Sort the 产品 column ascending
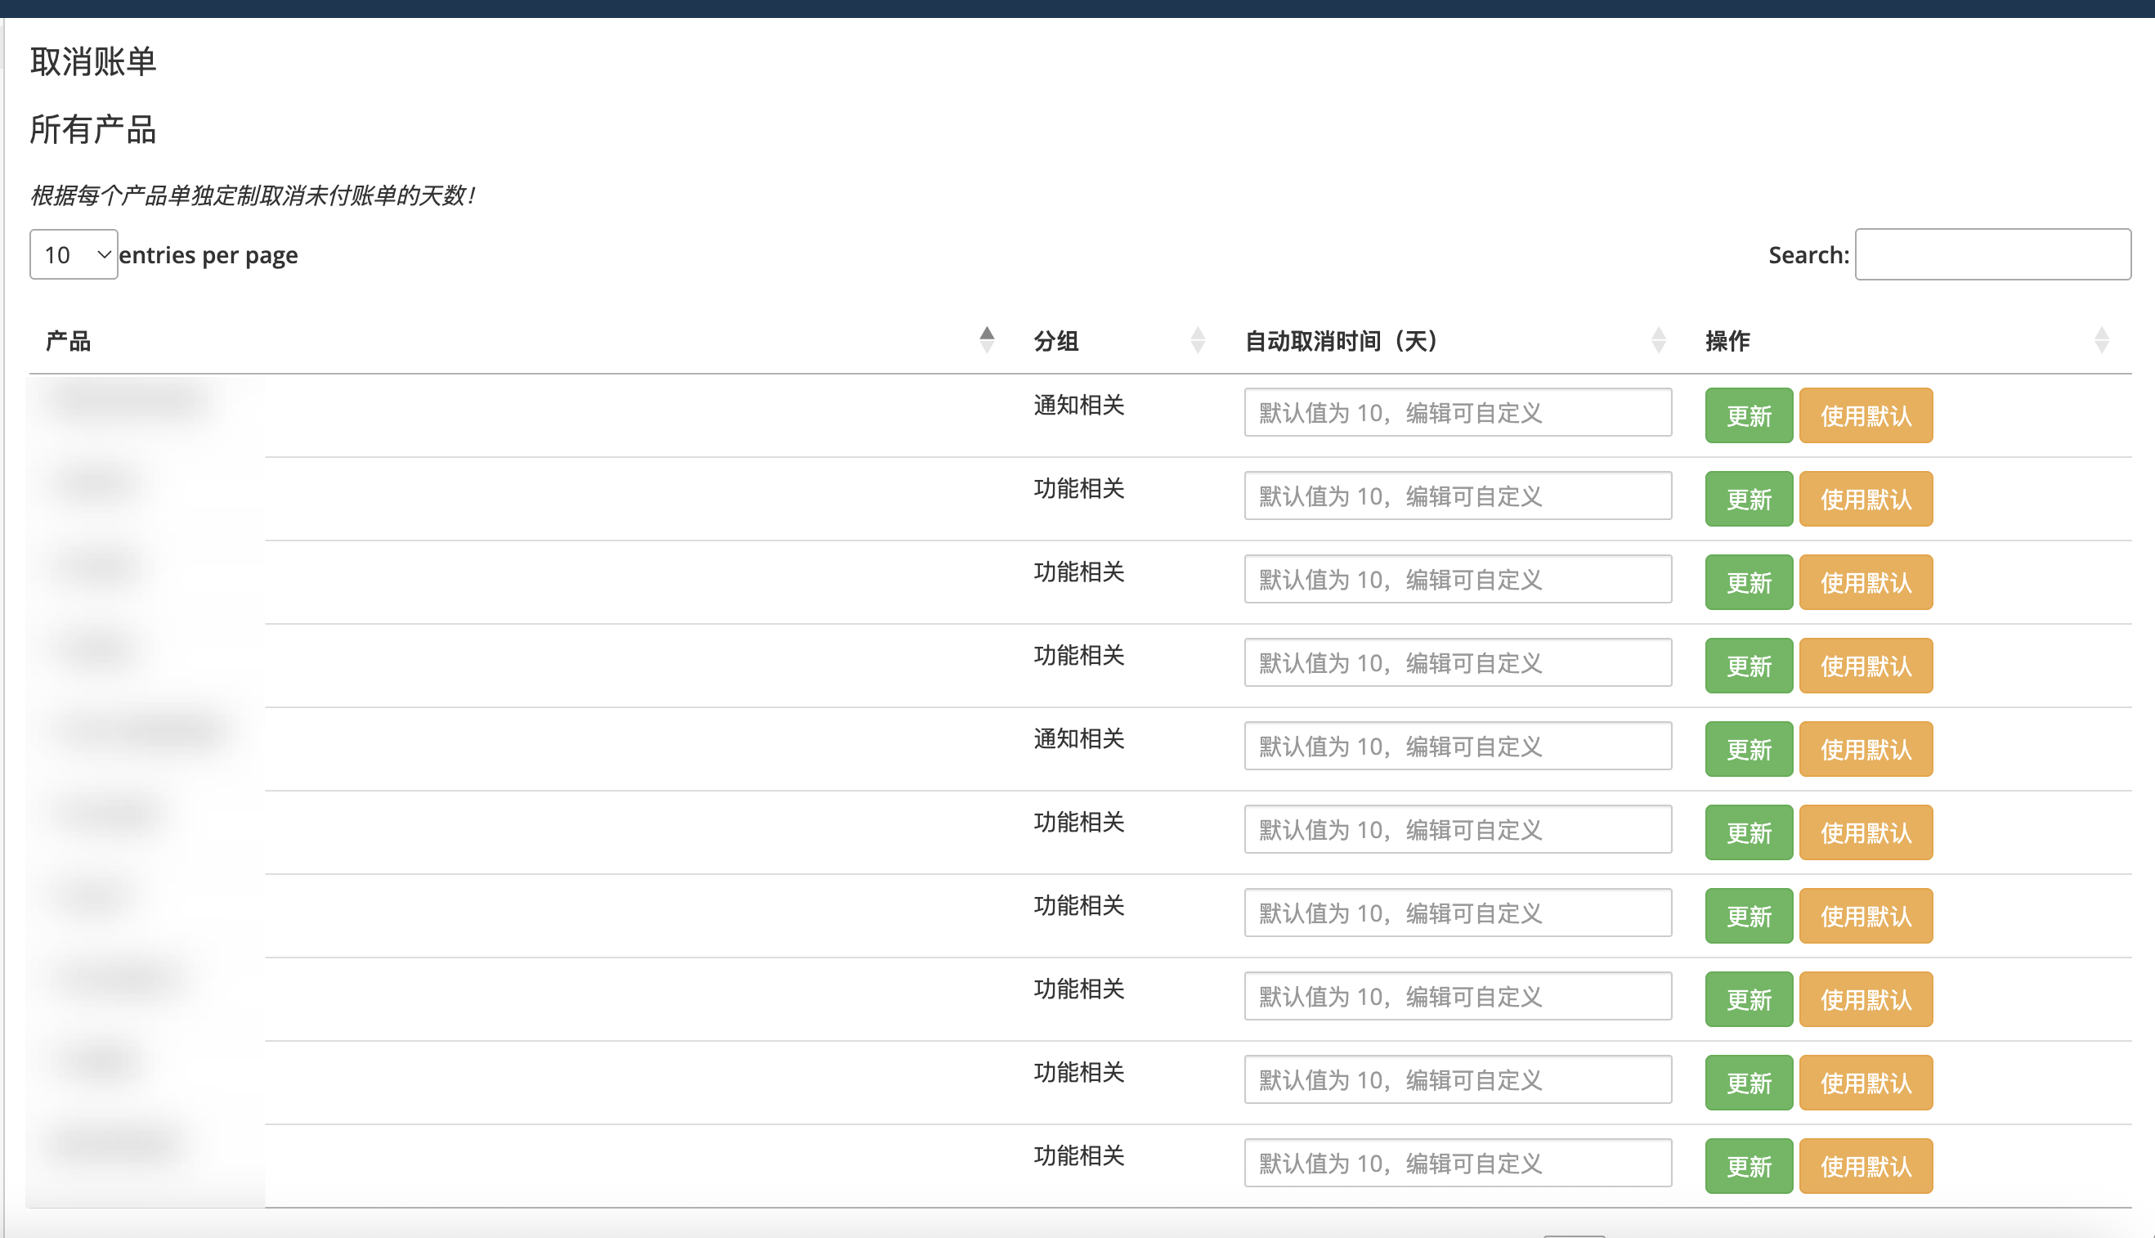The height and width of the screenshot is (1238, 2155). point(986,334)
